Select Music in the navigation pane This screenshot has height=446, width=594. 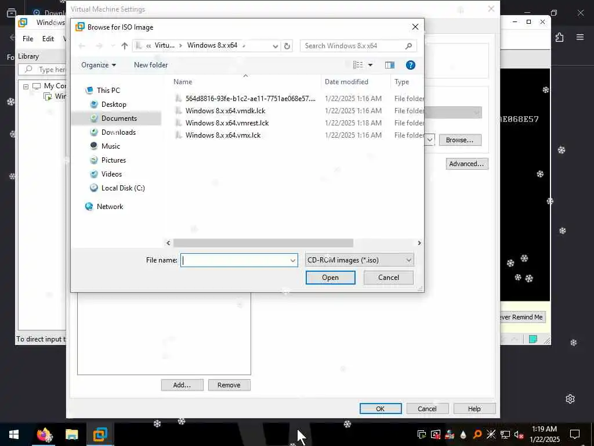tap(111, 146)
